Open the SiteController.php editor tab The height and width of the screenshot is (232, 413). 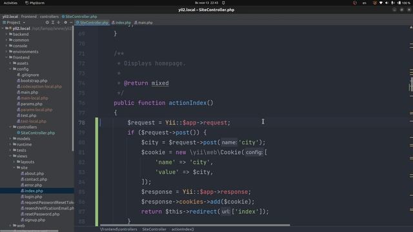92,23
